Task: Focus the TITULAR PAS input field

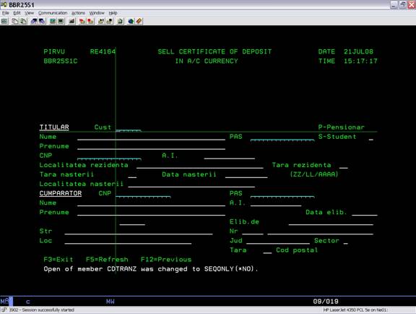Action: pos(282,137)
